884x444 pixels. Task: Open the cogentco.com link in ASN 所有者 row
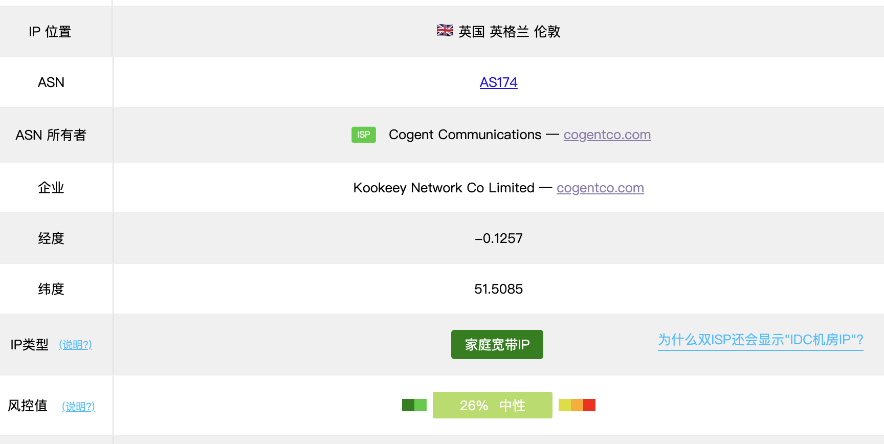(x=607, y=135)
